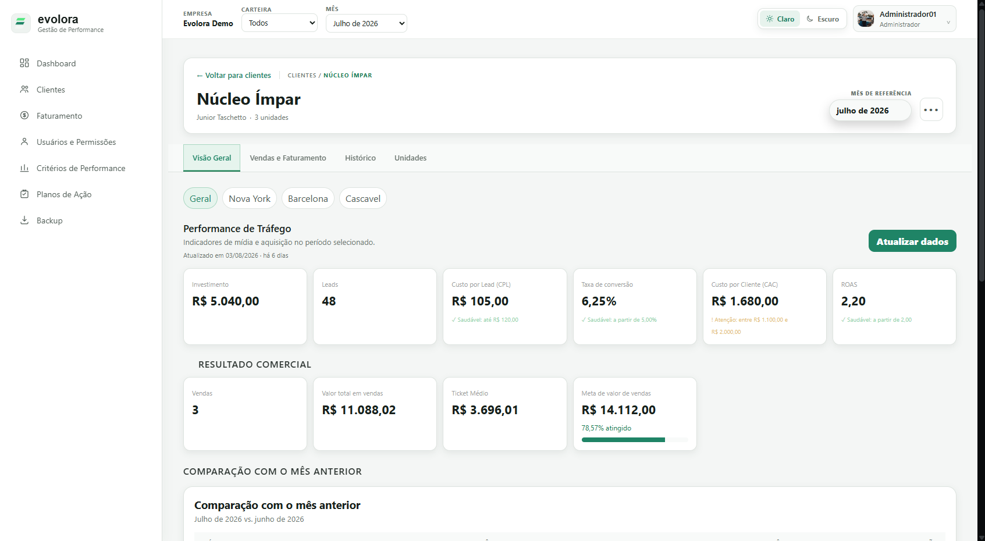985x541 pixels.
Task: Open the Visão Geral tab
Action: click(212, 158)
